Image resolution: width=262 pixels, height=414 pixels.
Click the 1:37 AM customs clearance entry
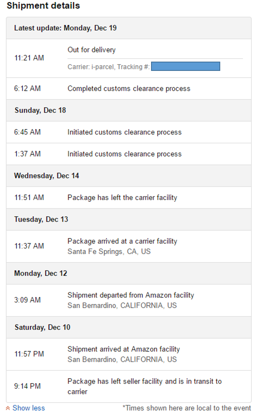129,154
